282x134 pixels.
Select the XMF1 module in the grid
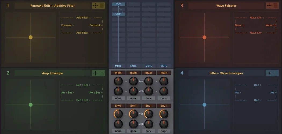click(x=118, y=14)
